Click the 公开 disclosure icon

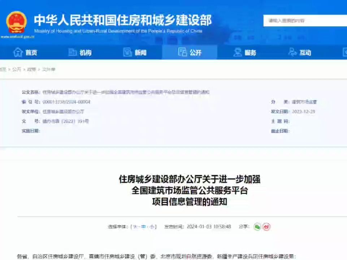click(183, 52)
